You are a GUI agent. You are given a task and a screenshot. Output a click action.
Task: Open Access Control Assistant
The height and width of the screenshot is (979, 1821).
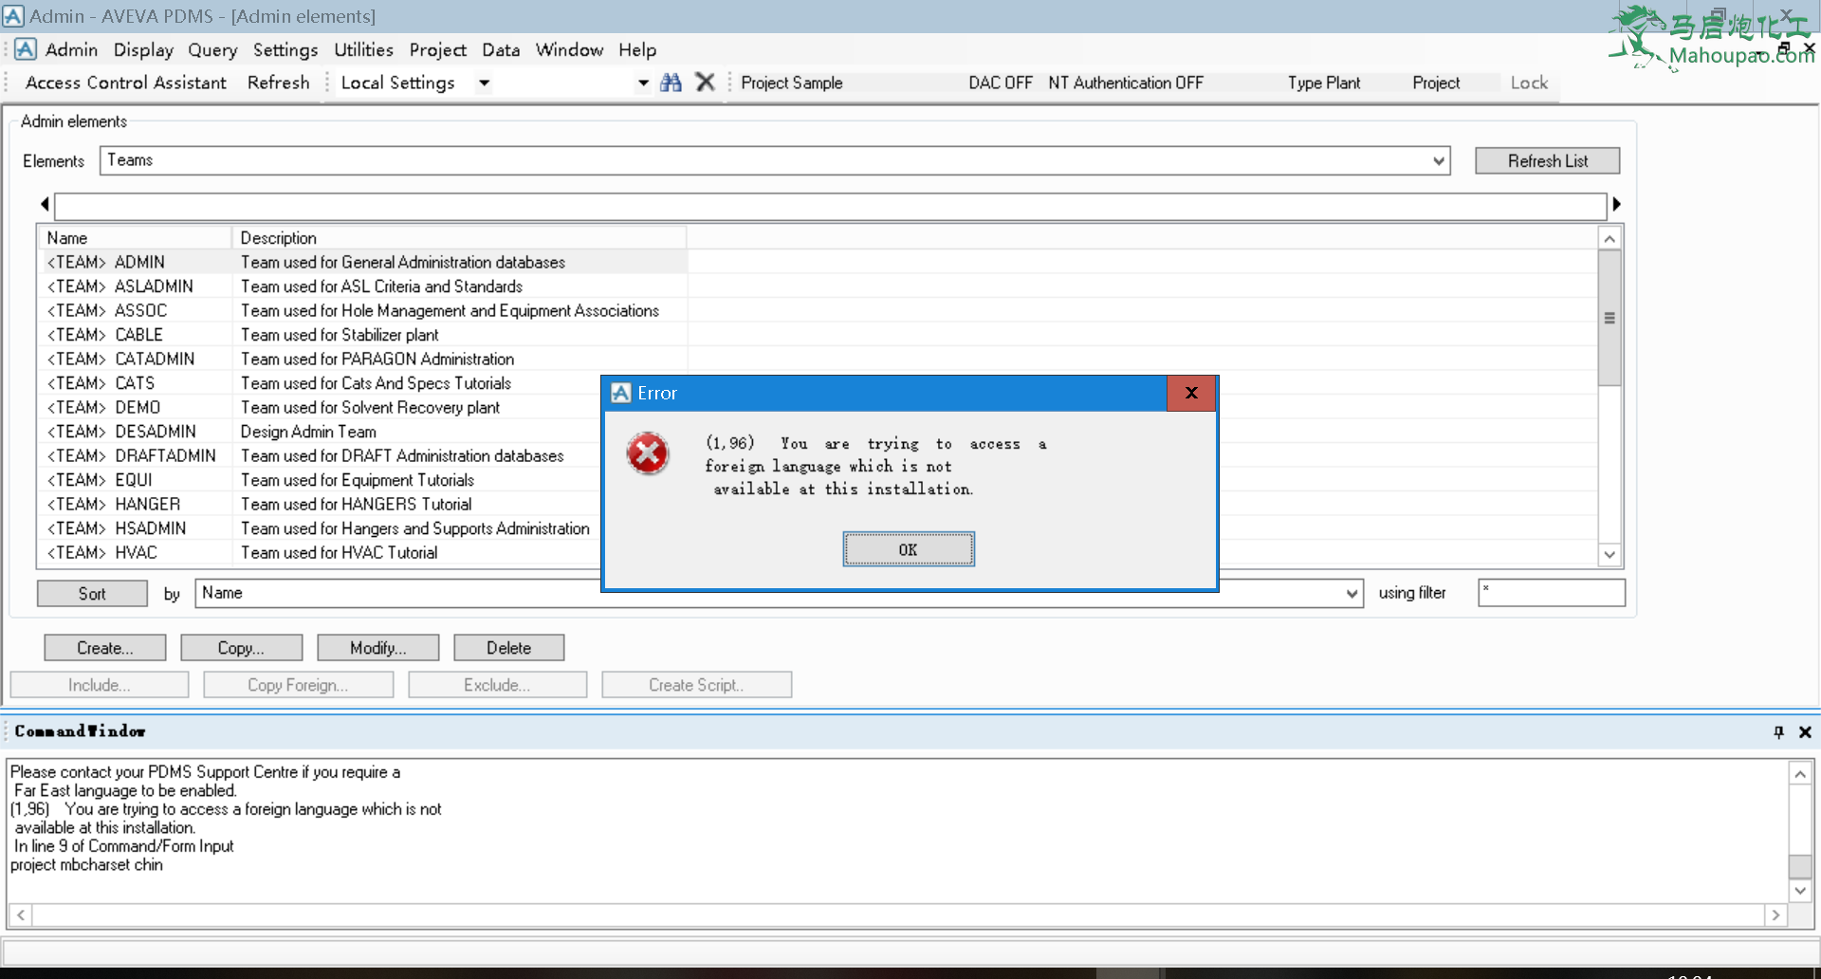pos(125,83)
